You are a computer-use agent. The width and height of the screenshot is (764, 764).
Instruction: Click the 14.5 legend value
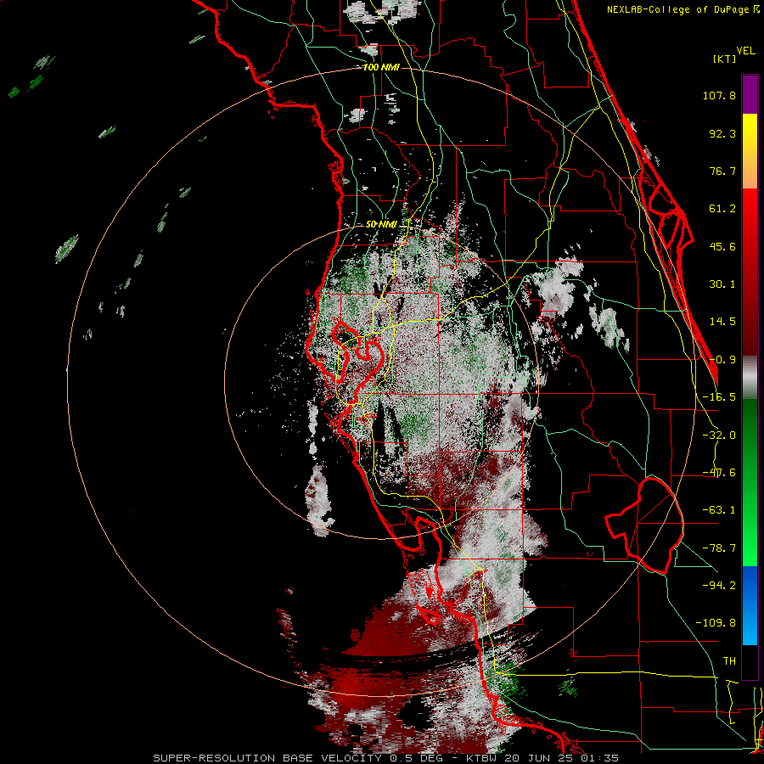[722, 322]
